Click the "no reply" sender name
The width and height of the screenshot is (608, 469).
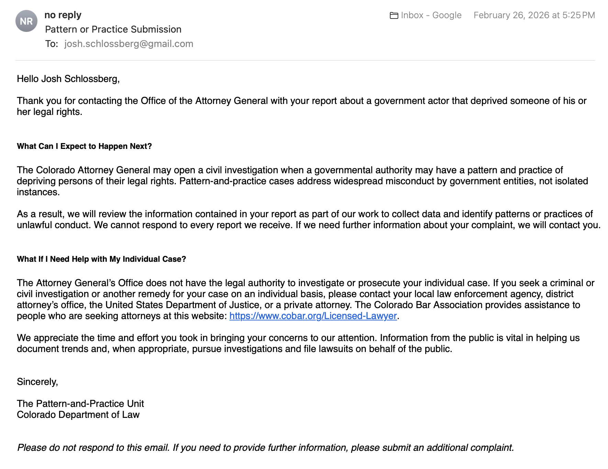63,15
